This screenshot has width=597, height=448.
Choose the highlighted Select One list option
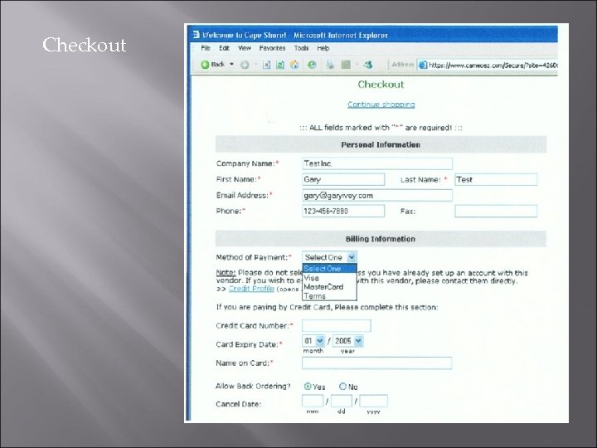[x=329, y=269]
